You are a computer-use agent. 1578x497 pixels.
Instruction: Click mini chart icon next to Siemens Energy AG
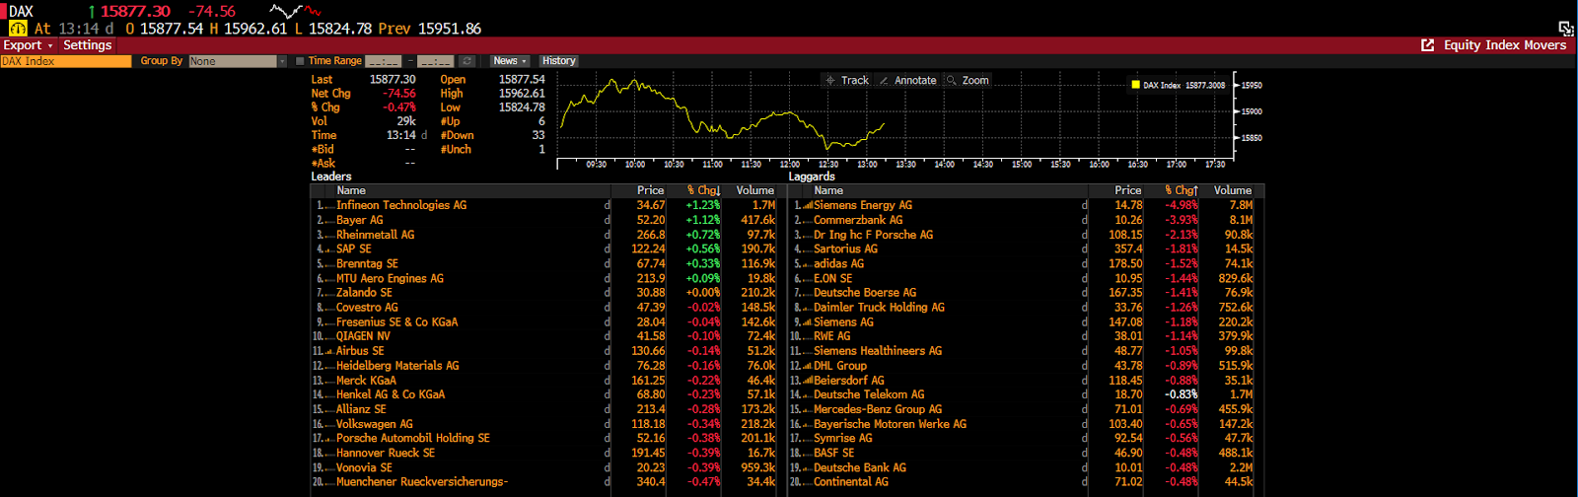(x=808, y=206)
